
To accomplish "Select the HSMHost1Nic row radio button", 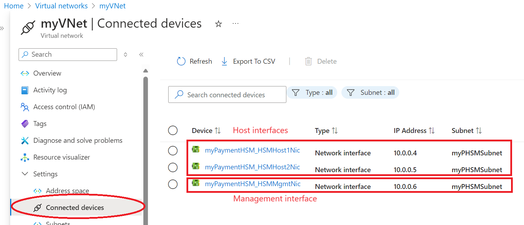I will click(x=173, y=151).
